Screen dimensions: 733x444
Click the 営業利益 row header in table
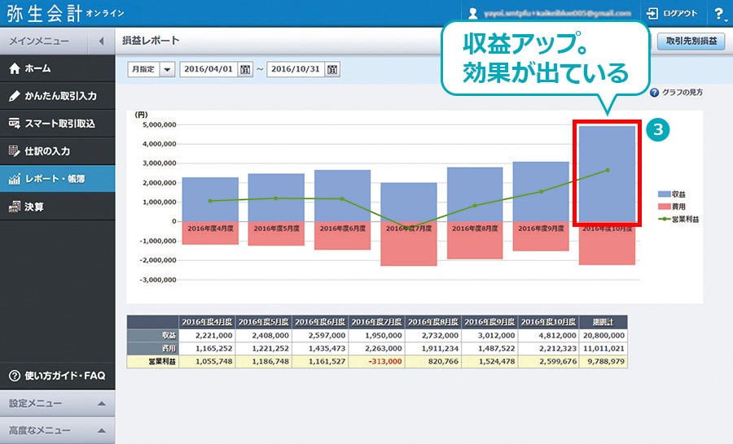[x=153, y=361]
